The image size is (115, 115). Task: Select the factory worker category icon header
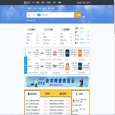(49, 29)
